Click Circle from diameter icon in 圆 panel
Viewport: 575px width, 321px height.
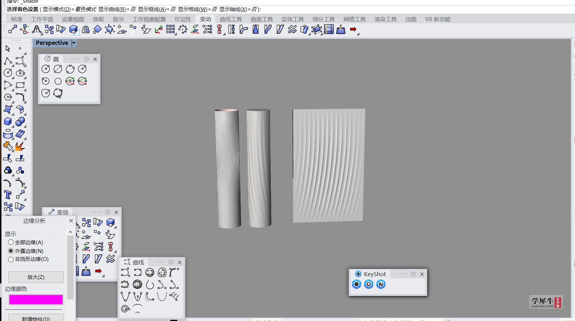58,69
